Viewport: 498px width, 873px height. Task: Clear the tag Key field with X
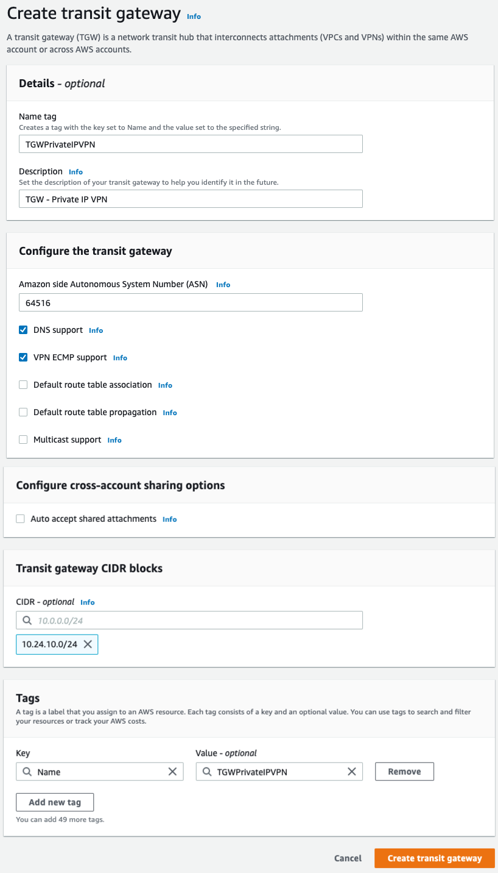172,772
